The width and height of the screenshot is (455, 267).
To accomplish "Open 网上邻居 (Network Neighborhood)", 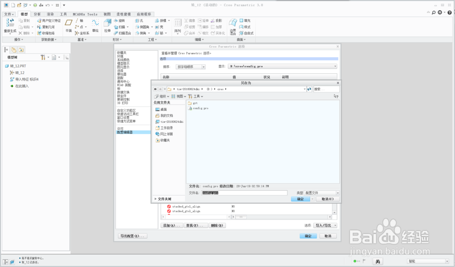I will [164, 134].
